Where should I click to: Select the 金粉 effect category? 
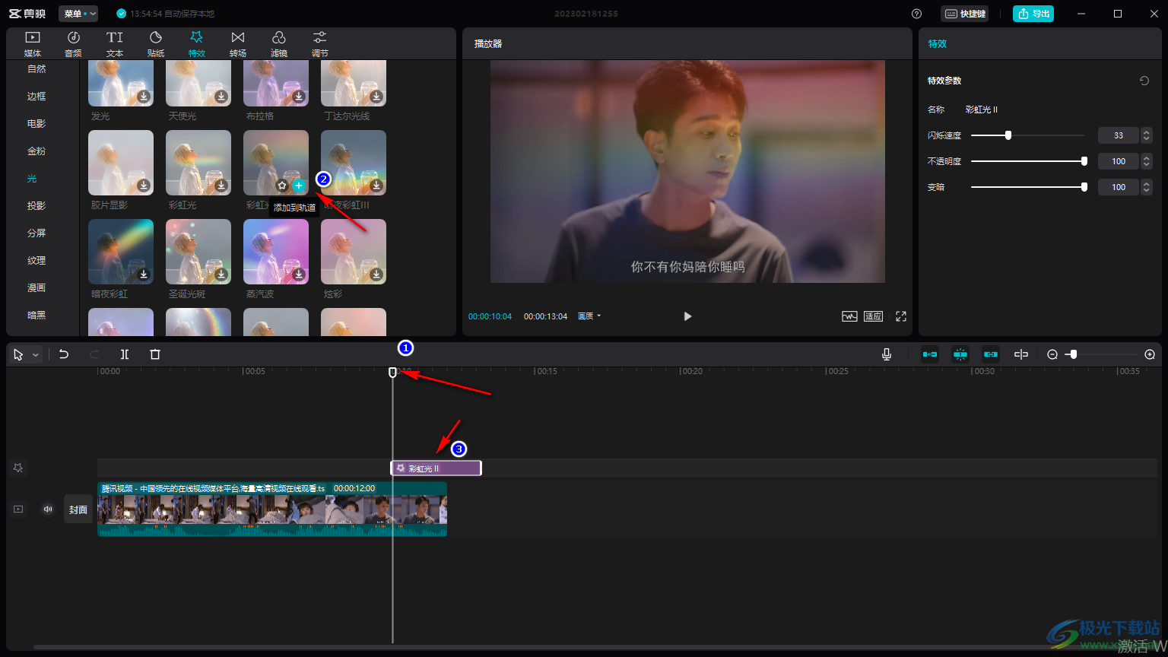click(36, 151)
